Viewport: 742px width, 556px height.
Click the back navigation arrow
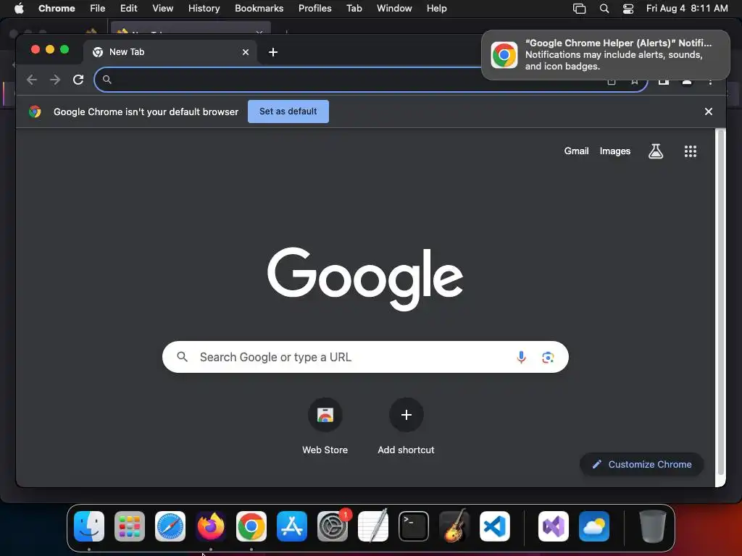32,80
